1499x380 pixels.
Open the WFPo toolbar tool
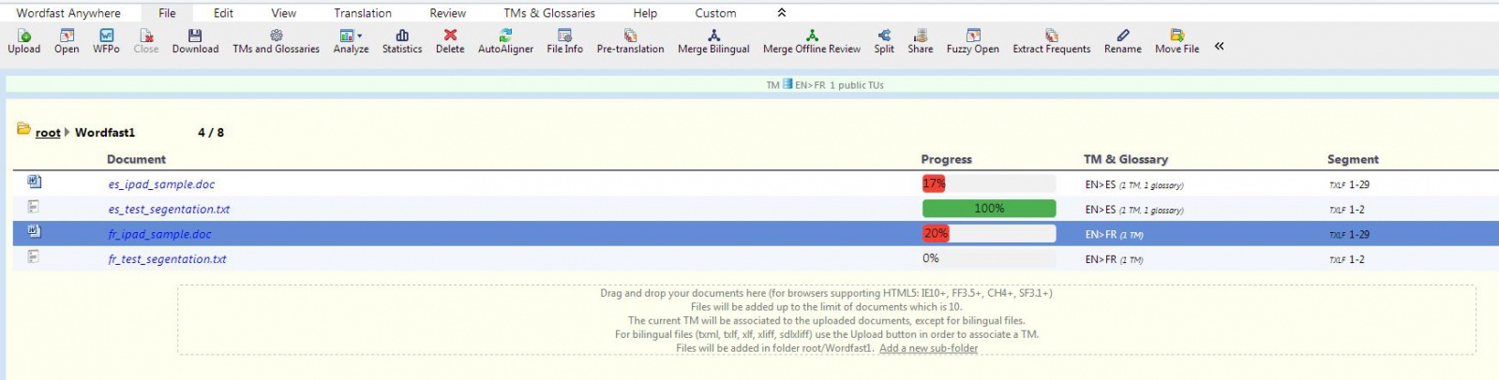coord(106,36)
